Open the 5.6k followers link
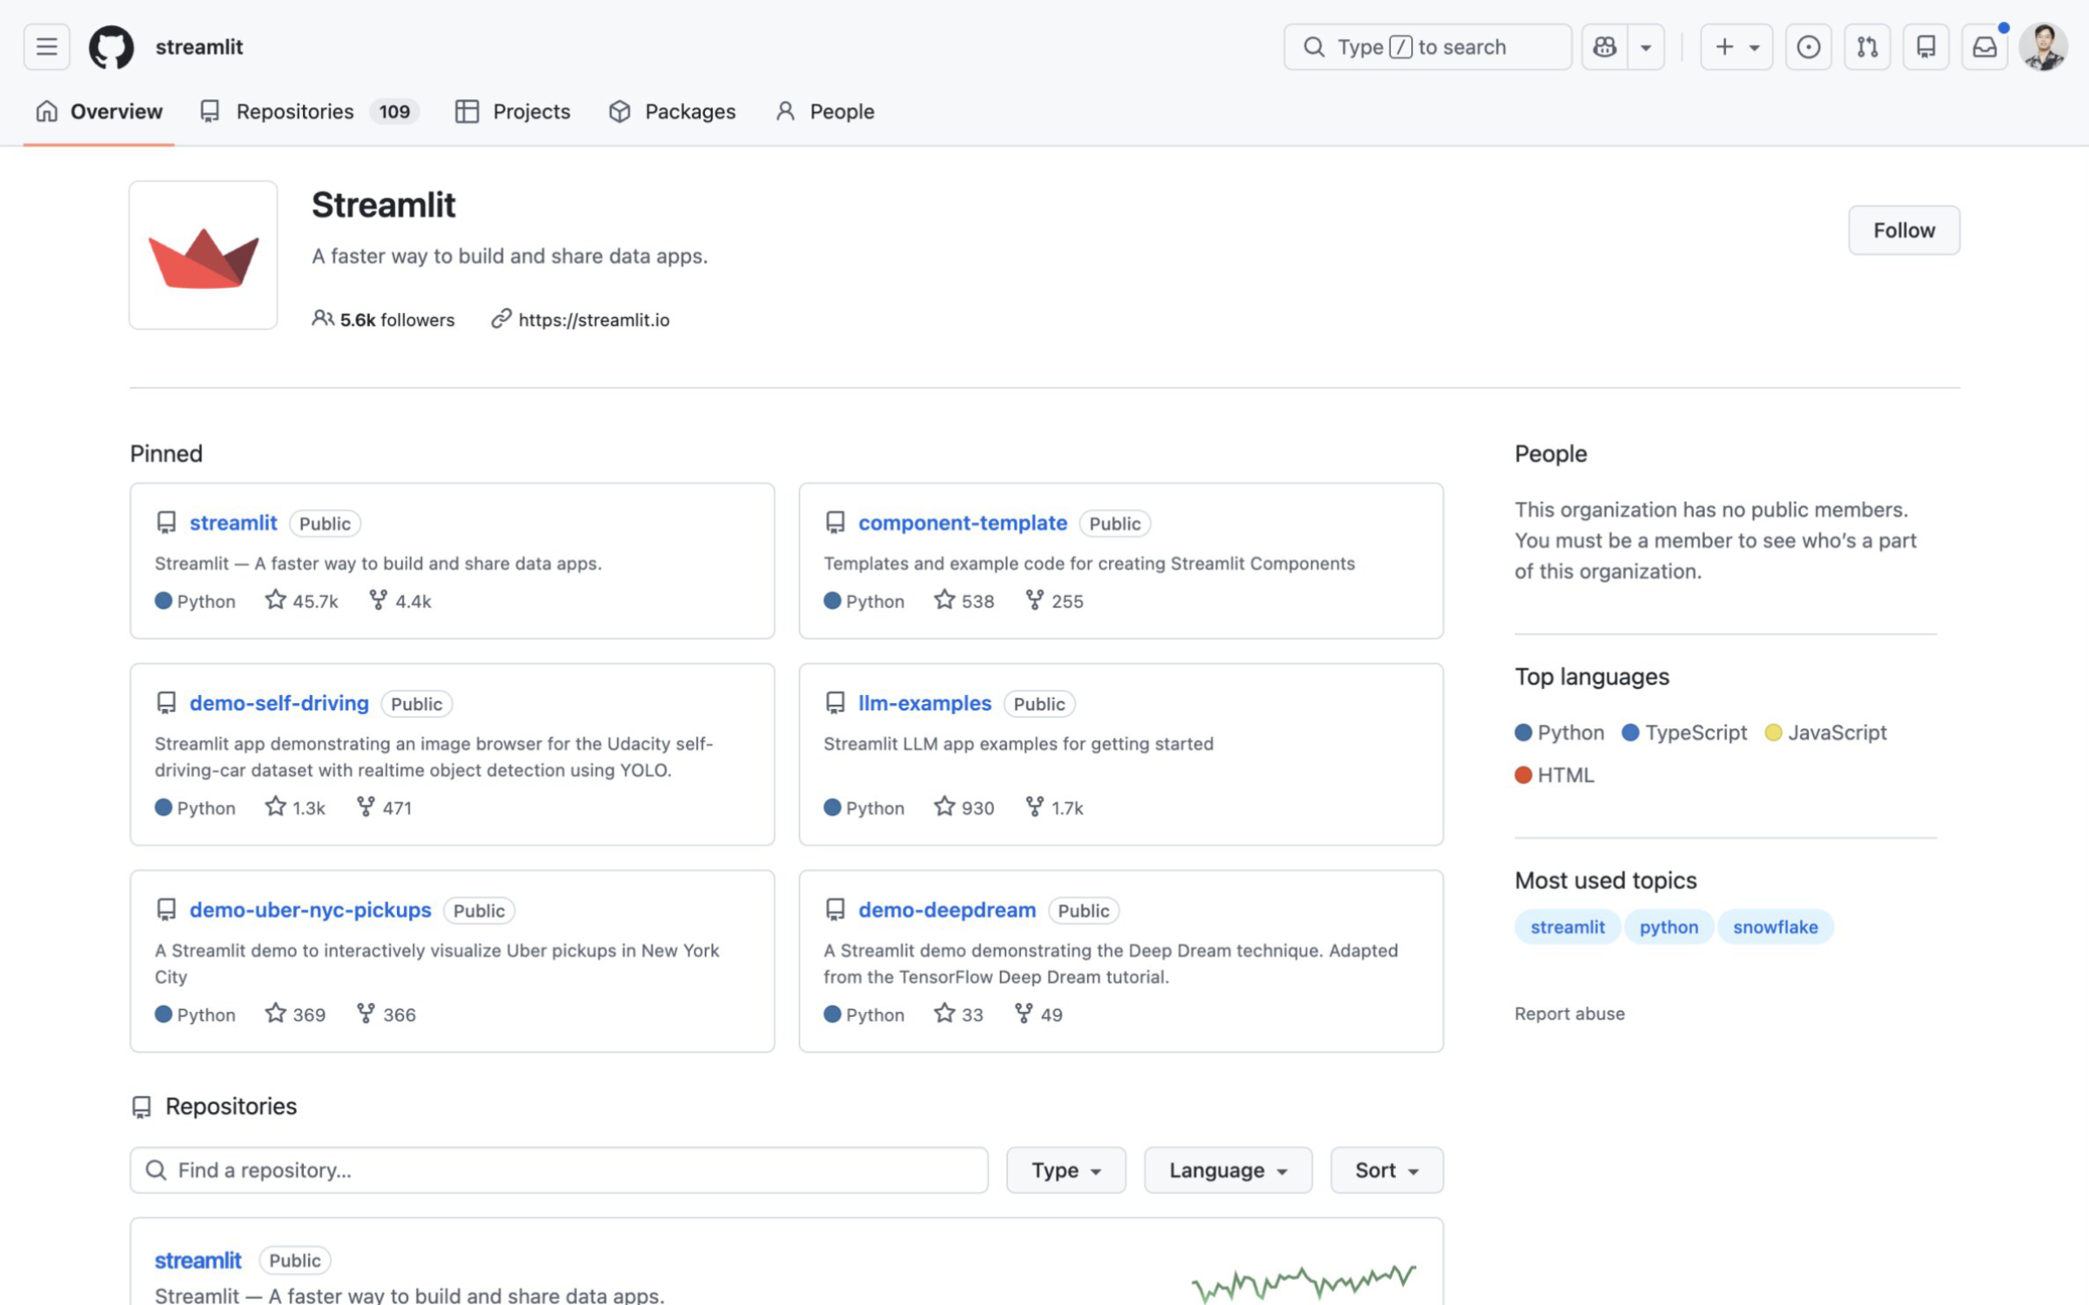The width and height of the screenshot is (2089, 1305). click(383, 319)
